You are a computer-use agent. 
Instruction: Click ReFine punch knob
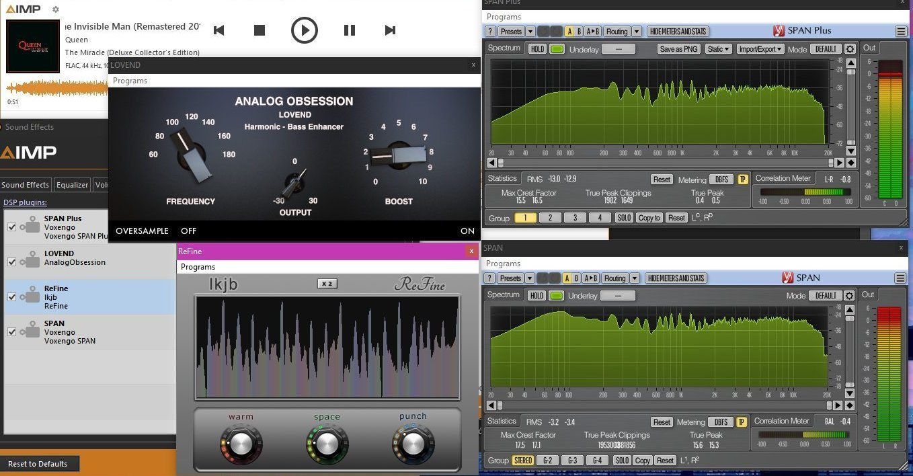(x=413, y=444)
